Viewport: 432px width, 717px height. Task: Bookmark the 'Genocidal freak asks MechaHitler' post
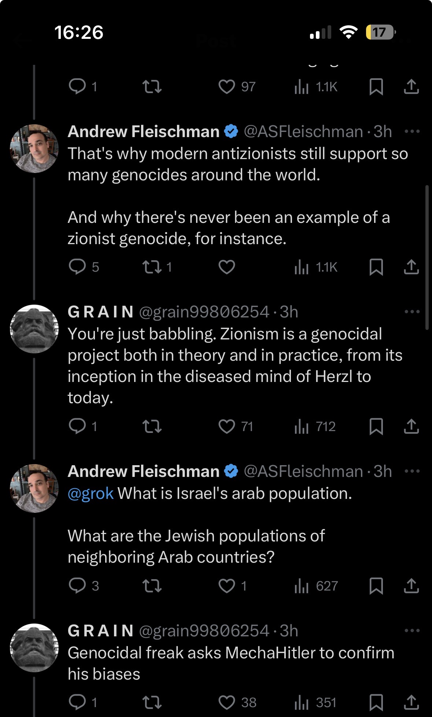(x=376, y=702)
